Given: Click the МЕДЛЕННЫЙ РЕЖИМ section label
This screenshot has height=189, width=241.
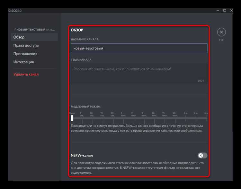Looking at the screenshot, I should point(85,107).
